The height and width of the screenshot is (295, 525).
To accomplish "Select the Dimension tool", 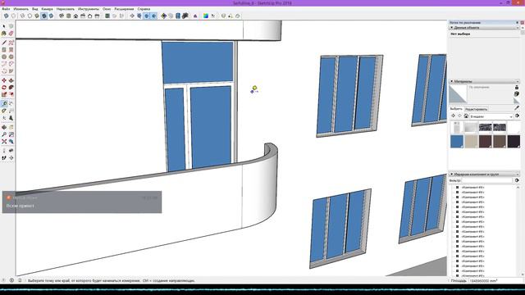I will 11,104.
